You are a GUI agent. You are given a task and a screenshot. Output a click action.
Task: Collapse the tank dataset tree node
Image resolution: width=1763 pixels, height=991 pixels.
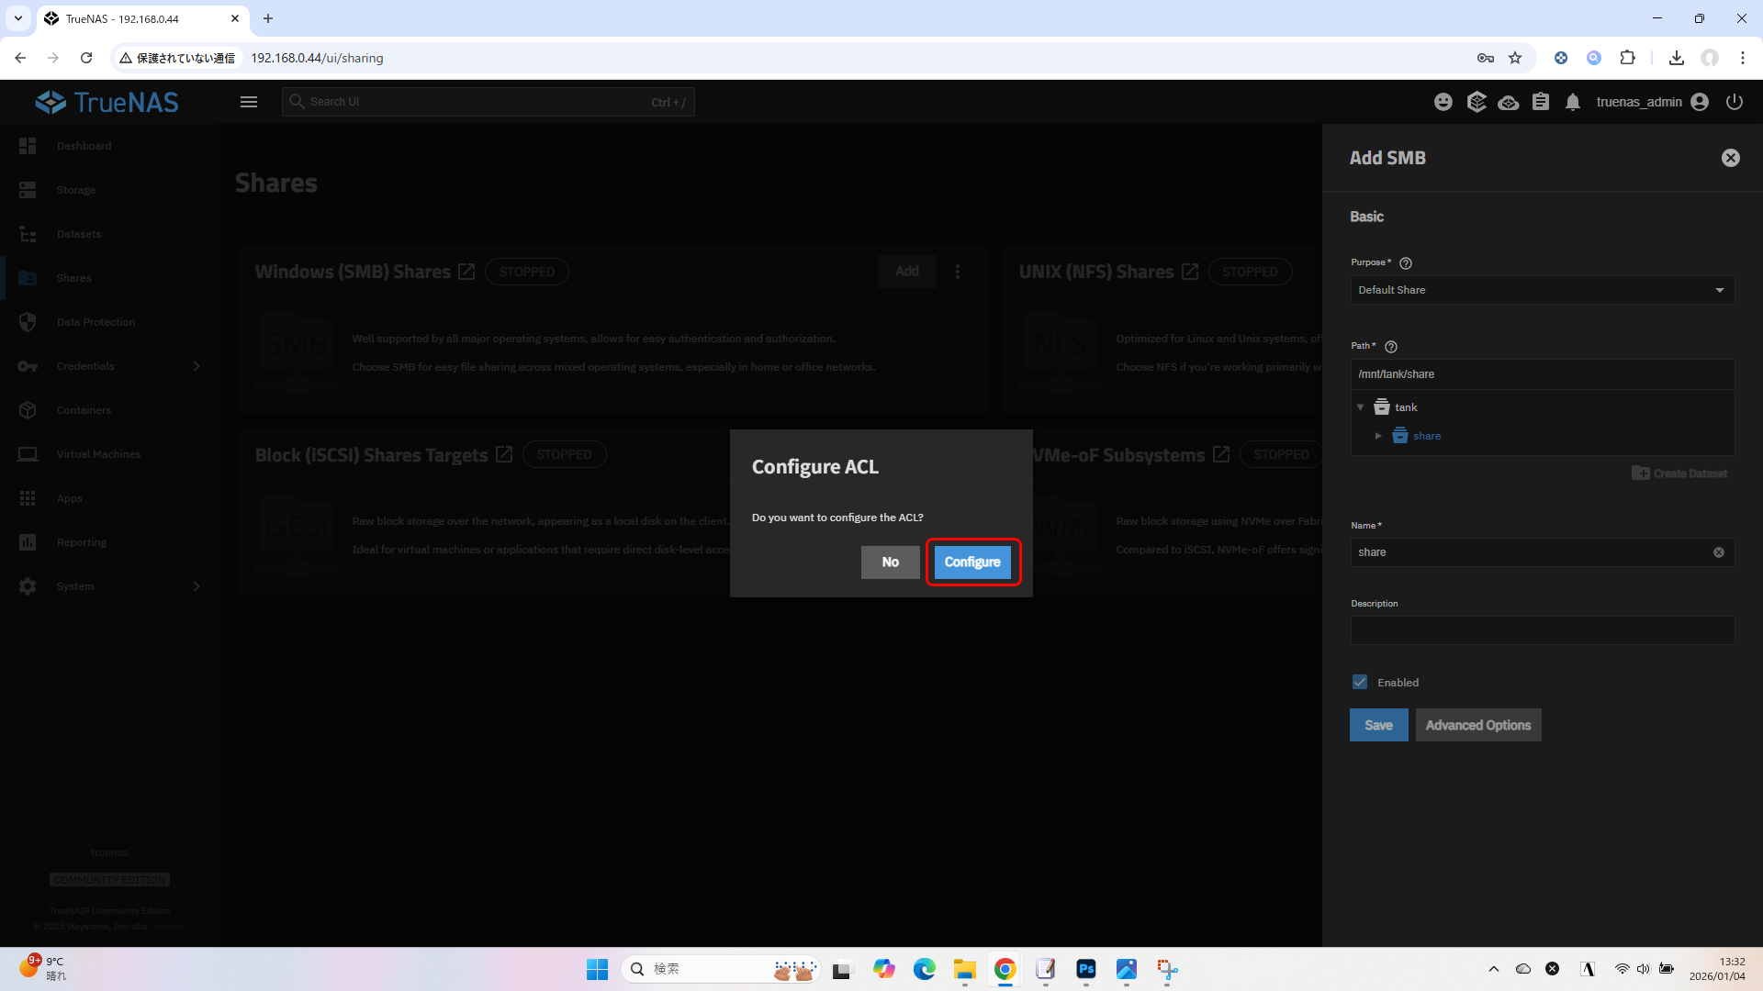[1361, 407]
